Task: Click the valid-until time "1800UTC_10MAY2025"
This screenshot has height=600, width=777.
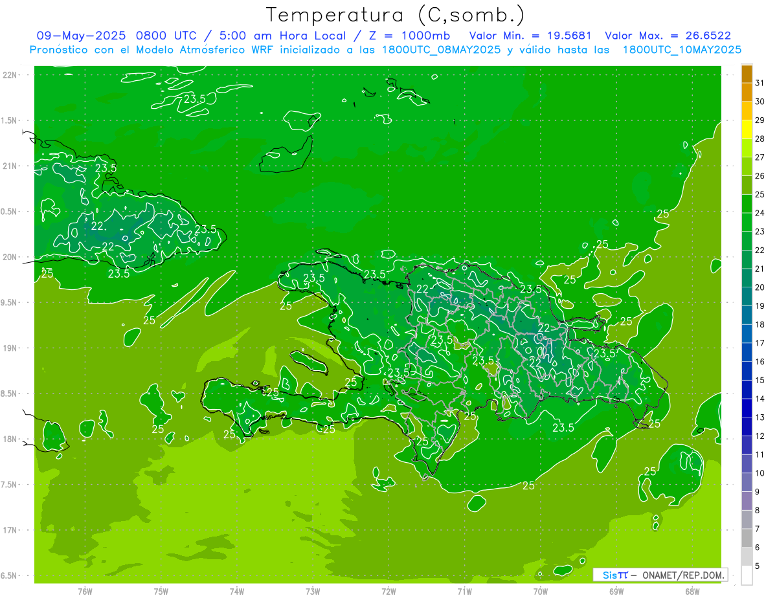Action: [x=682, y=50]
